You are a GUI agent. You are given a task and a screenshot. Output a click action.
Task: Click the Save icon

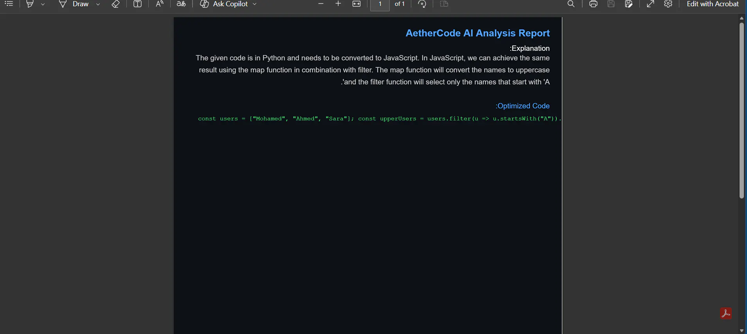coord(611,4)
